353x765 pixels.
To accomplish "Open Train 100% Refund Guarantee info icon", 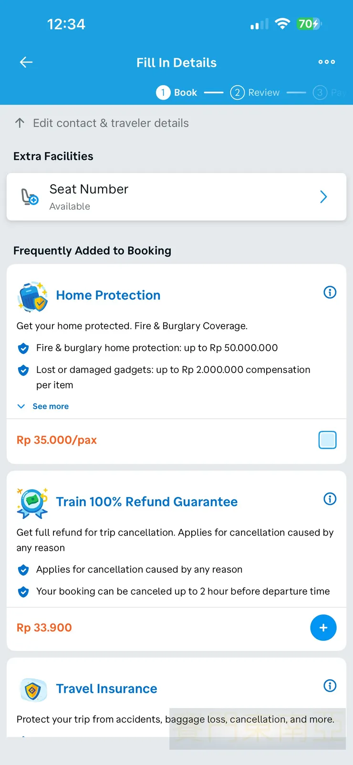I will (330, 499).
